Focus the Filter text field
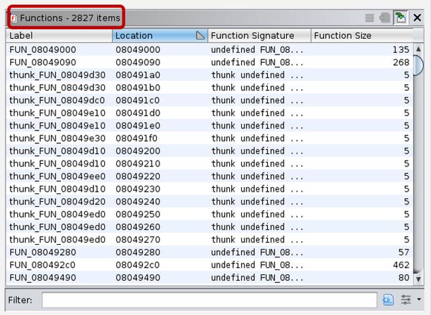The width and height of the screenshot is (431, 315). [208, 300]
